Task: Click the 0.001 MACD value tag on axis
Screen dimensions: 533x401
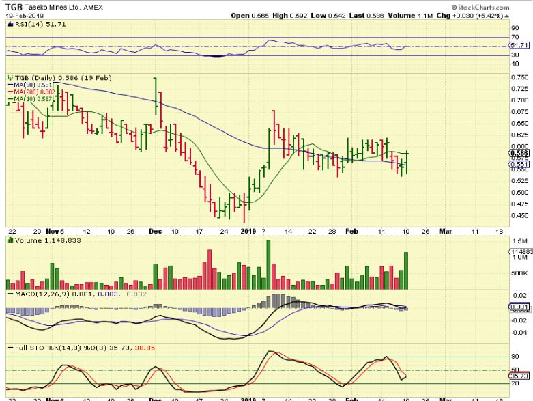Action: pyautogui.click(x=519, y=307)
